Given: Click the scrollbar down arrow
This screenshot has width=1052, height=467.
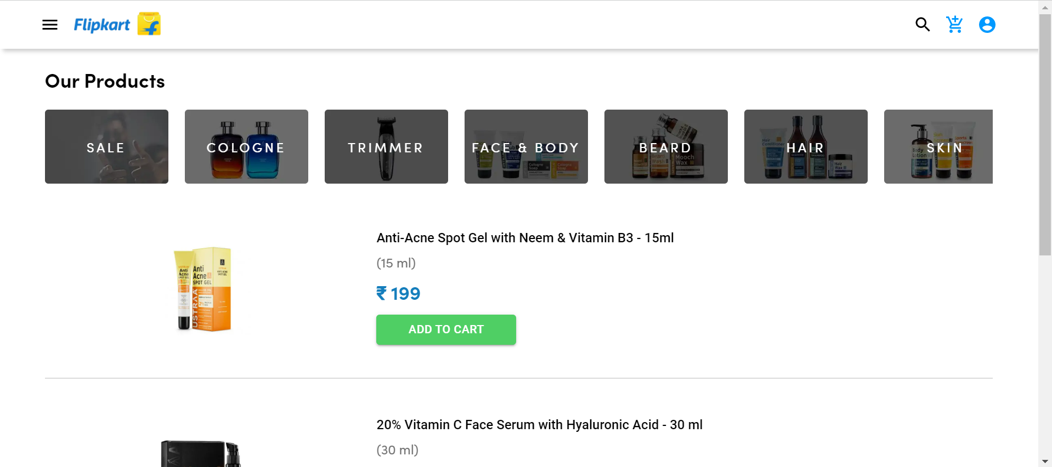Looking at the screenshot, I should point(1045,460).
